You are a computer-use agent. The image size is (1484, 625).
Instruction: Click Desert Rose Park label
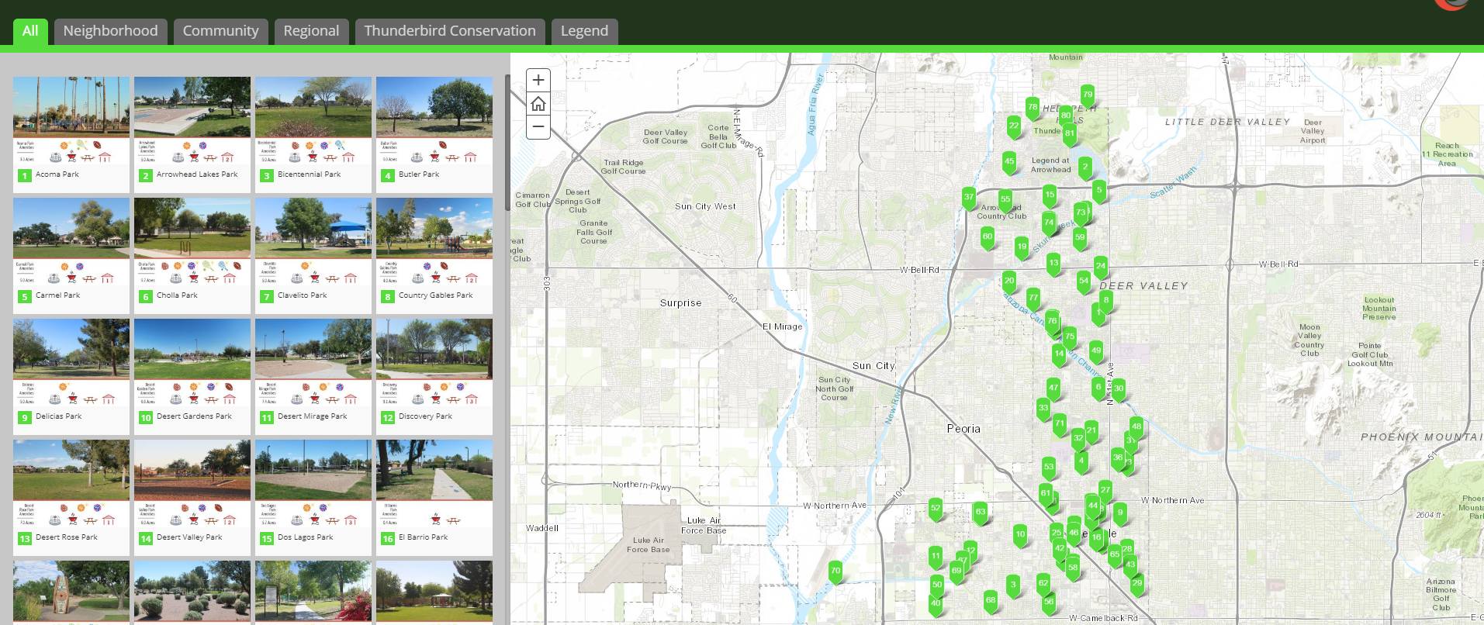[66, 537]
